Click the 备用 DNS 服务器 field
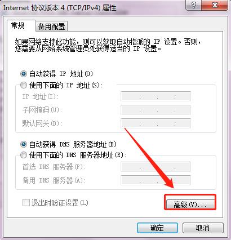 click(156, 180)
